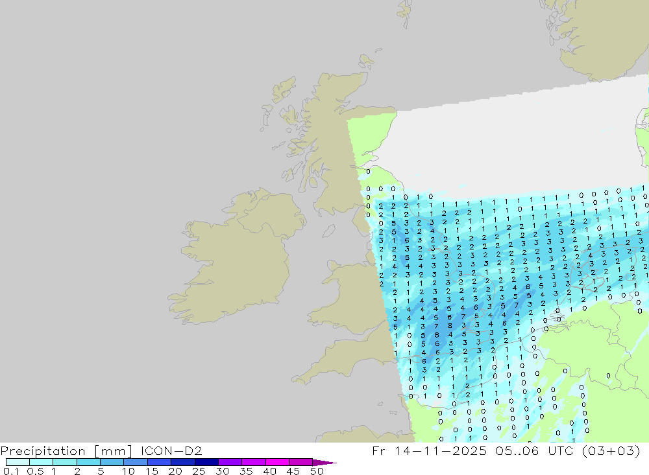Pick the 15–20 mm legend swatch

(159, 462)
